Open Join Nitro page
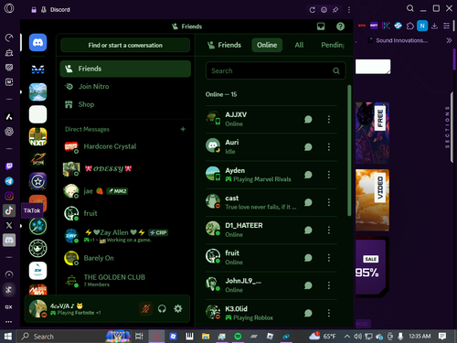 point(125,87)
